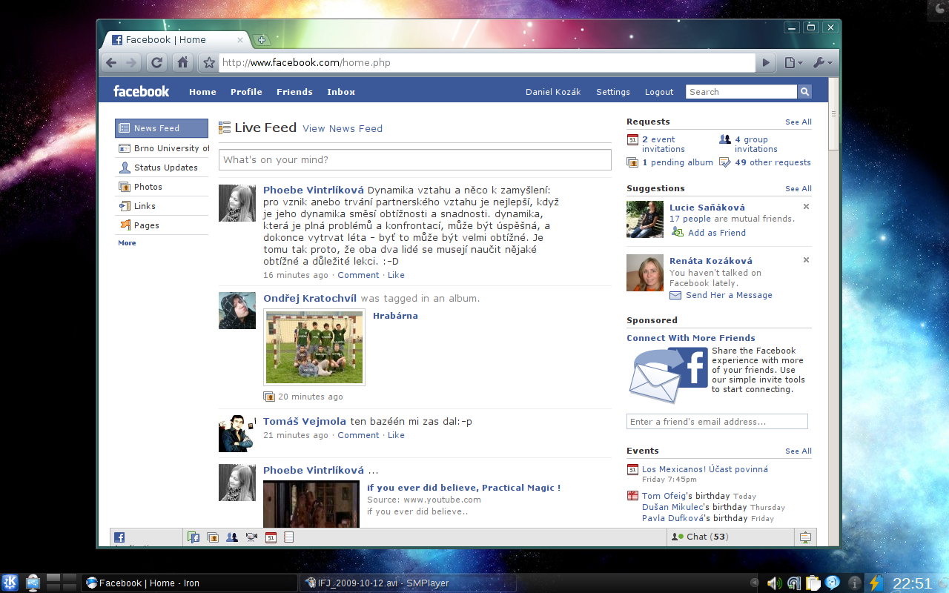Open Settings in the Facebook header

click(x=613, y=92)
